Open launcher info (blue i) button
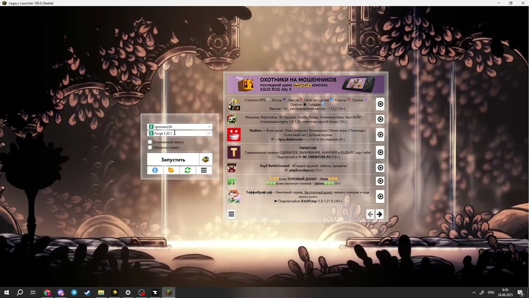This screenshot has width=529, height=298. click(x=155, y=170)
